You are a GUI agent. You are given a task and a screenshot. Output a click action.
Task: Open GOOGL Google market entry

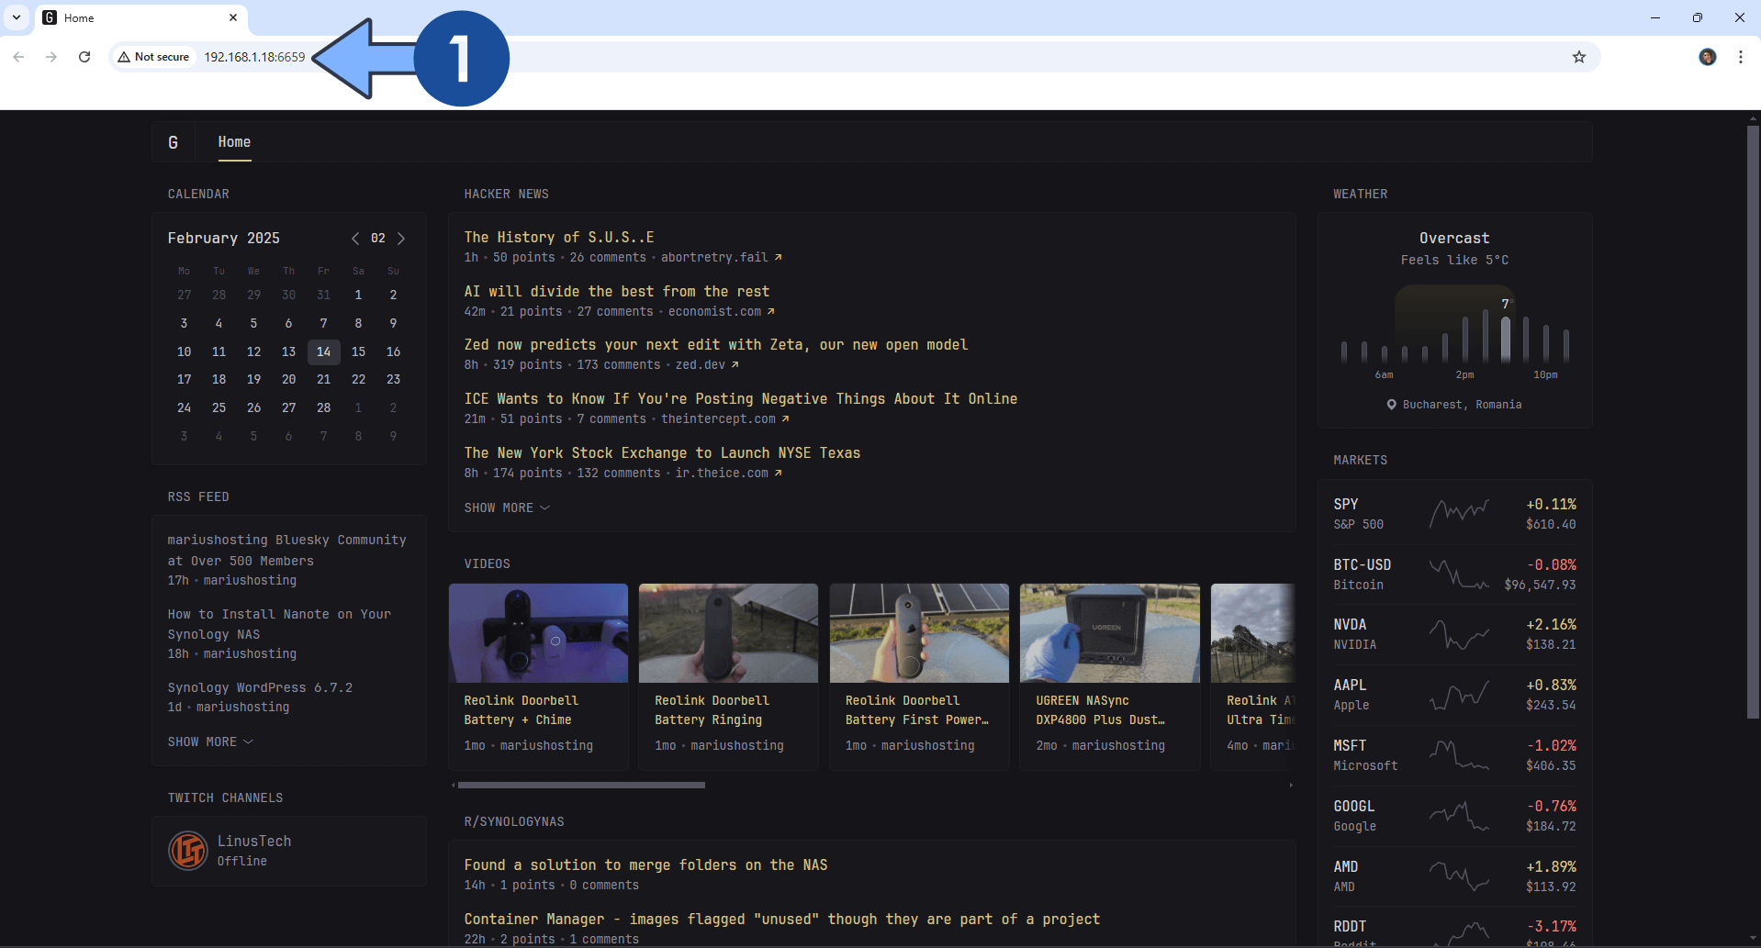[x=1454, y=816]
